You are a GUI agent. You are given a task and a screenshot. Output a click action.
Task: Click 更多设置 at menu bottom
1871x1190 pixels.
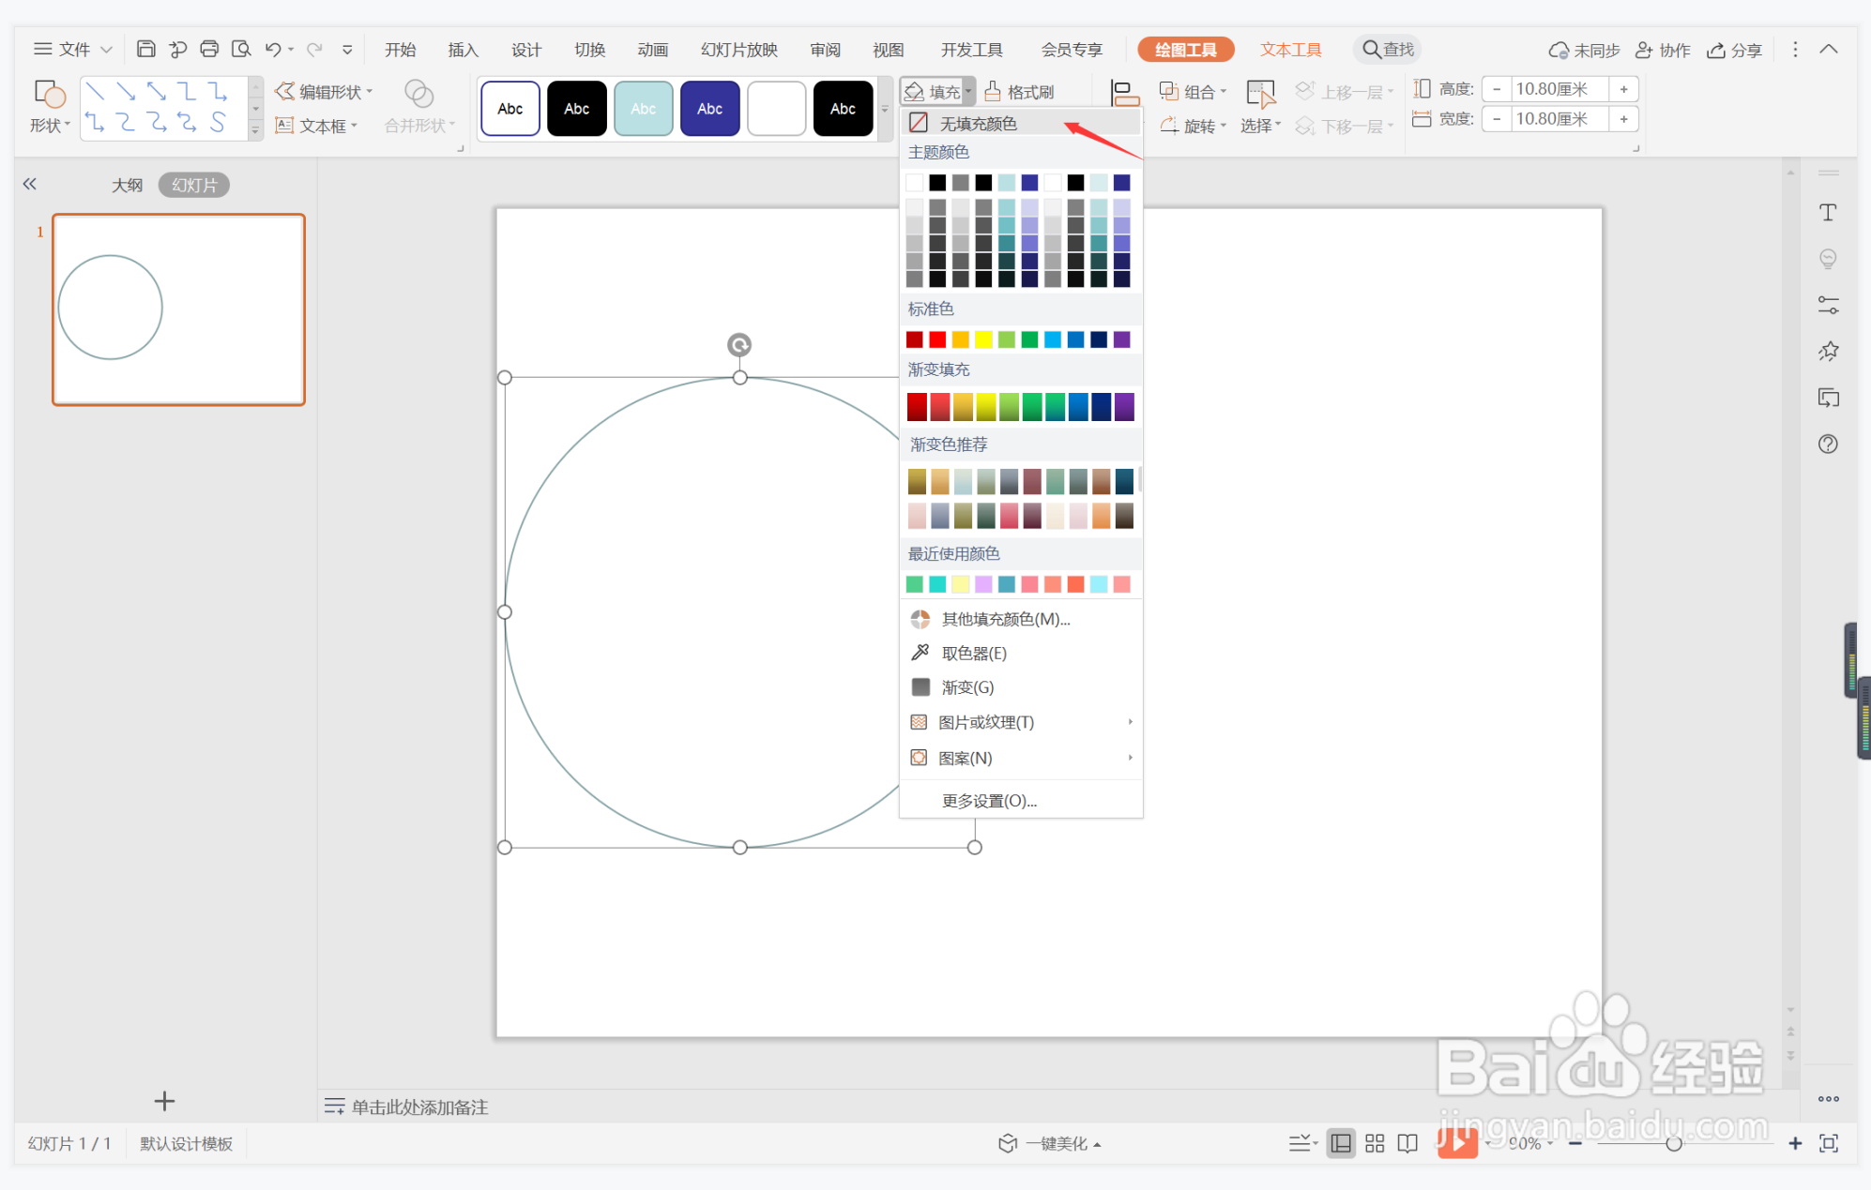click(989, 801)
